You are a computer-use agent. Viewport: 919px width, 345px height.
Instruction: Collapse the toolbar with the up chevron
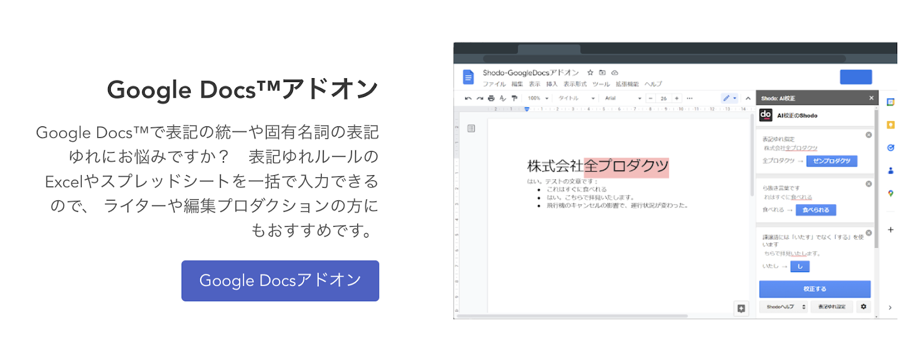click(748, 98)
